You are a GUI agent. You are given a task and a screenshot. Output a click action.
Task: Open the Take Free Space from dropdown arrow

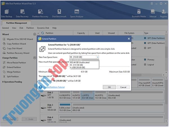click(97, 57)
